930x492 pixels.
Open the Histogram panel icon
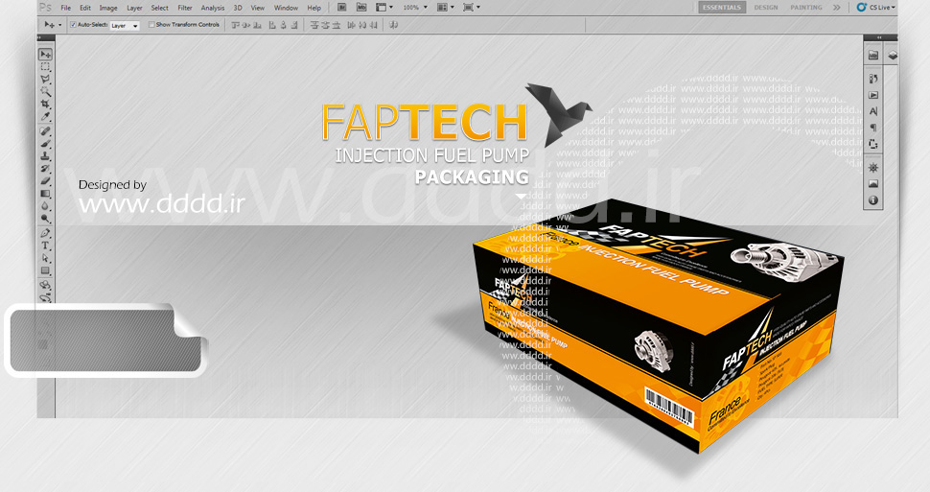tap(873, 184)
